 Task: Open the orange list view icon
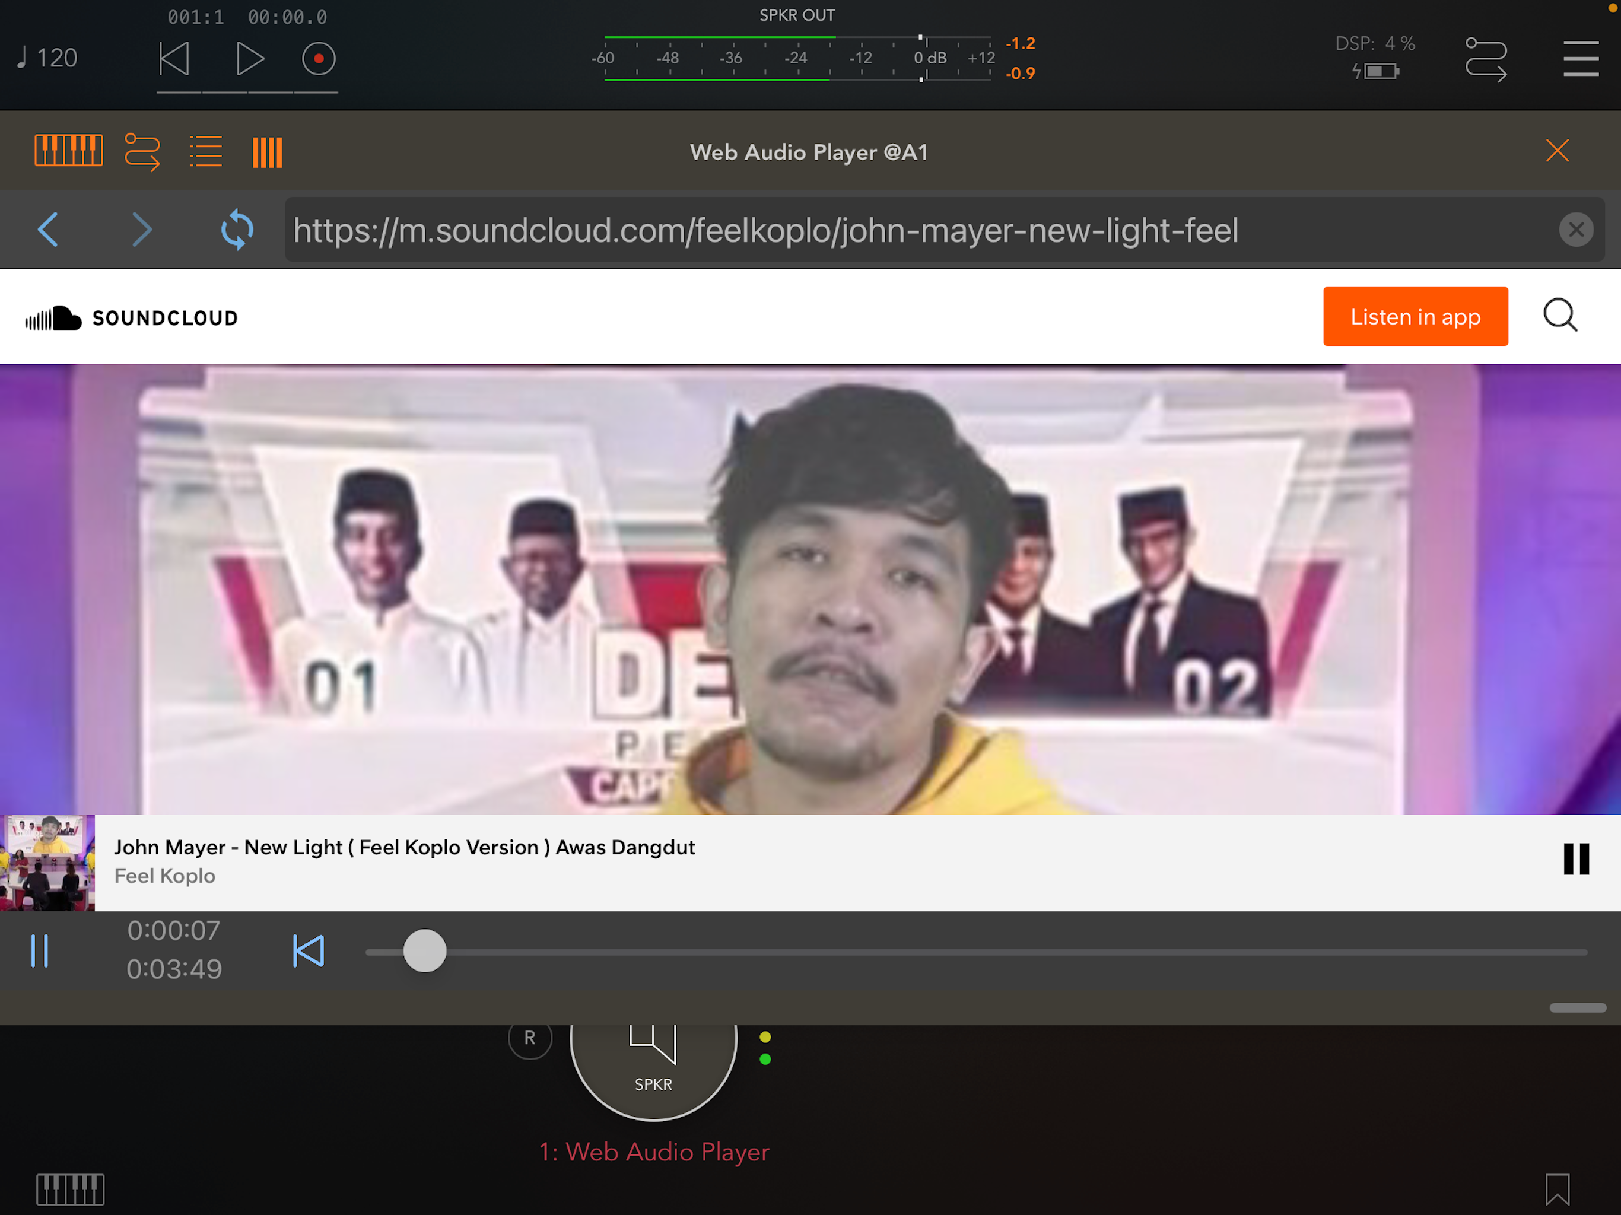[x=205, y=152]
